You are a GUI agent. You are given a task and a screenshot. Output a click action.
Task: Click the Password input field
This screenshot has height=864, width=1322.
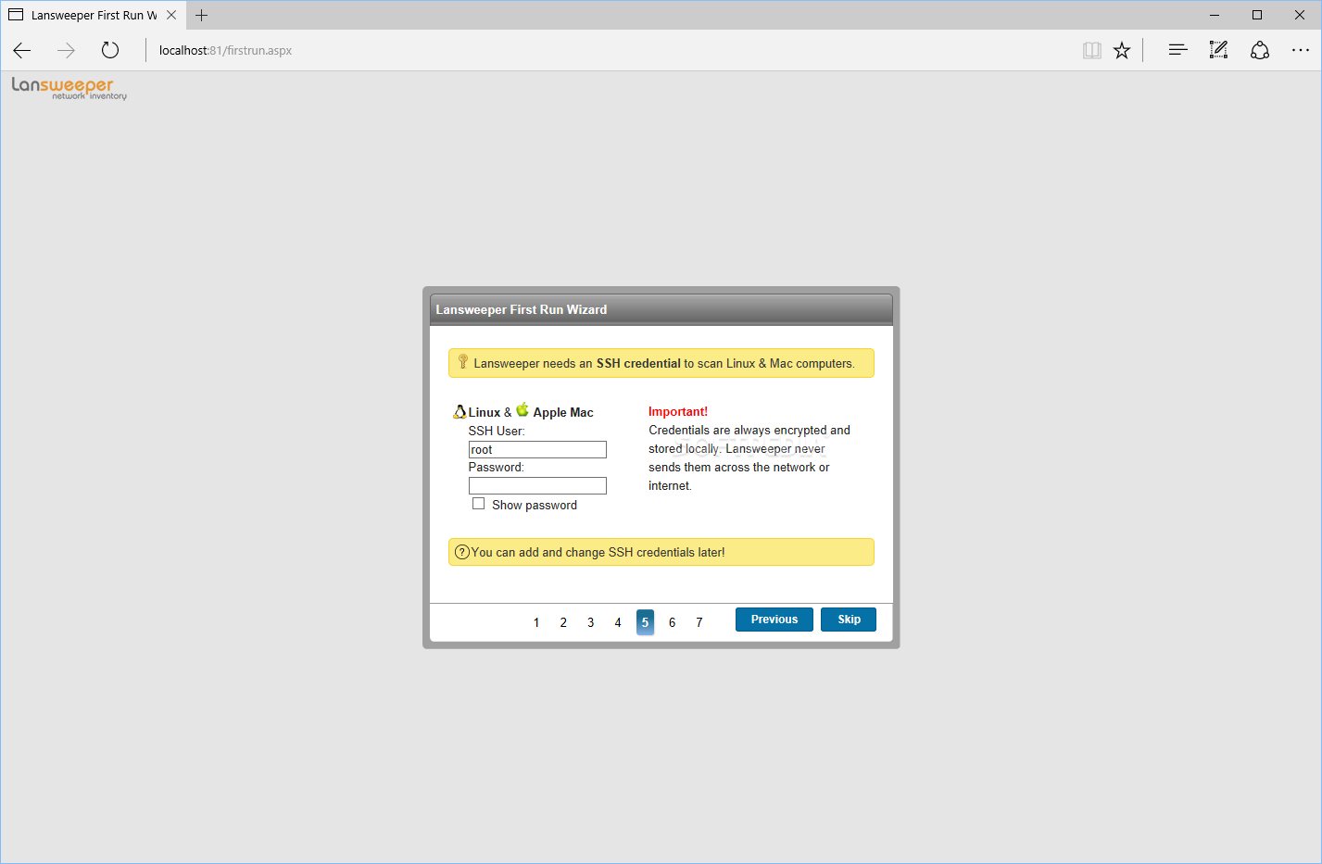[x=537, y=485]
